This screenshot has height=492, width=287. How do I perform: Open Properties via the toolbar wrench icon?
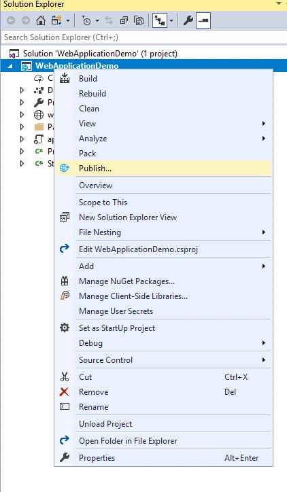pos(188,20)
